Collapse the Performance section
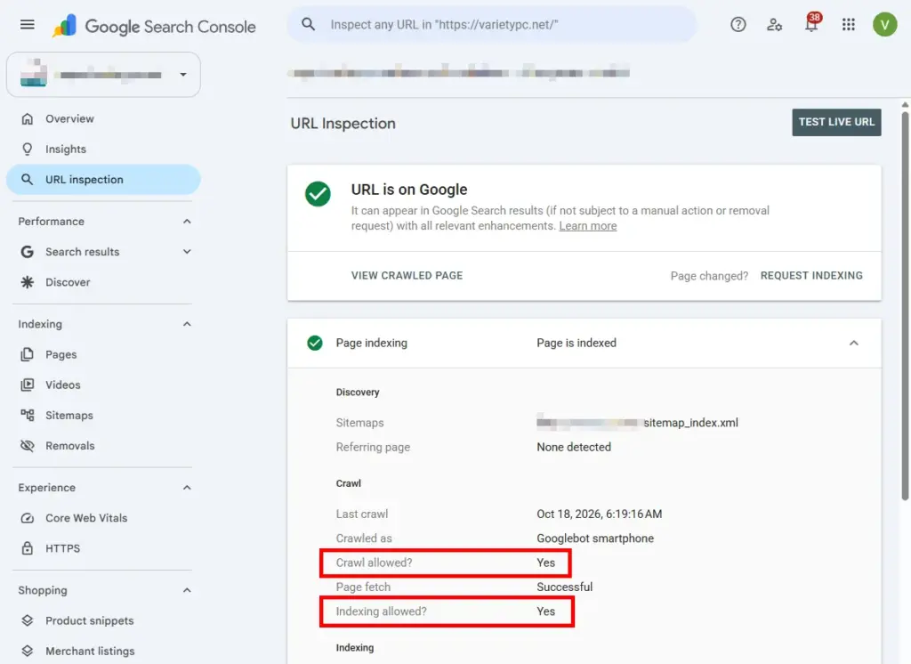The image size is (911, 664). [x=187, y=222]
